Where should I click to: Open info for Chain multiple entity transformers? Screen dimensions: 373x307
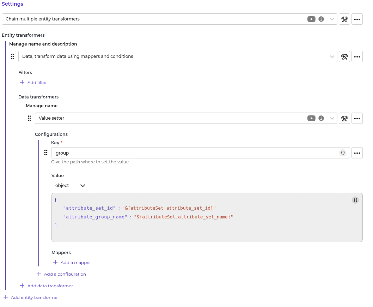(321, 19)
